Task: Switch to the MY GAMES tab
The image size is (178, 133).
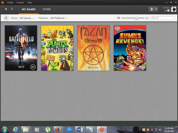Action: pyautogui.click(x=28, y=9)
